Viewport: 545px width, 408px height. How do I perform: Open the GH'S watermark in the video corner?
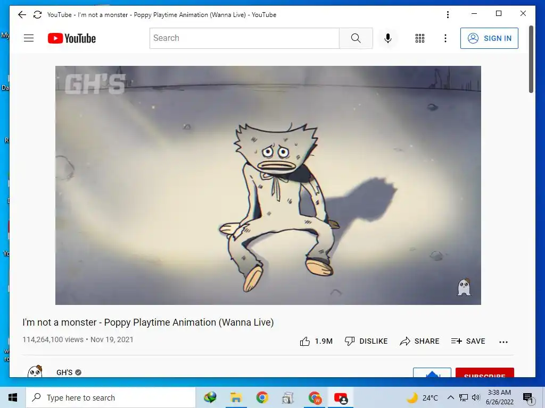[x=464, y=287]
